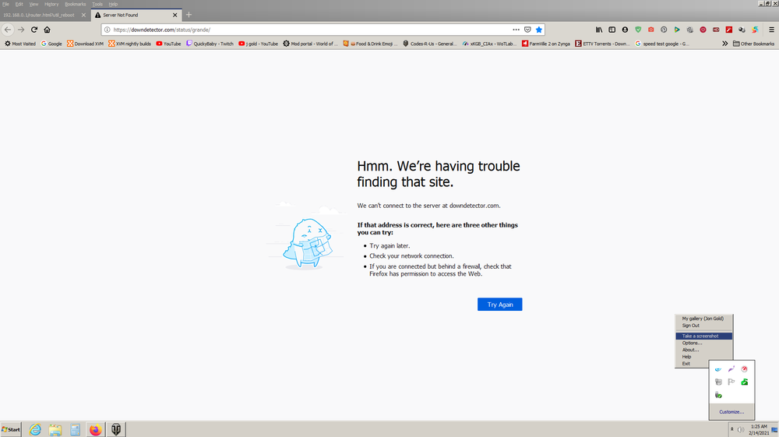Click the Forward navigation arrow

[x=21, y=30]
